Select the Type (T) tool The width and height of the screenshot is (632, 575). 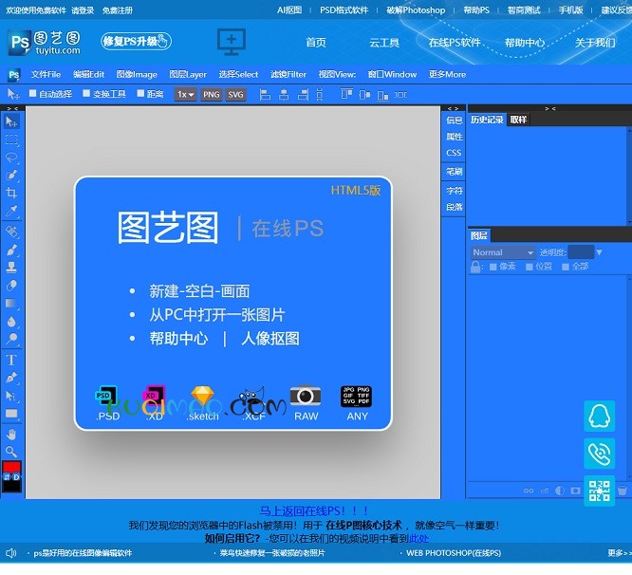[x=11, y=360]
